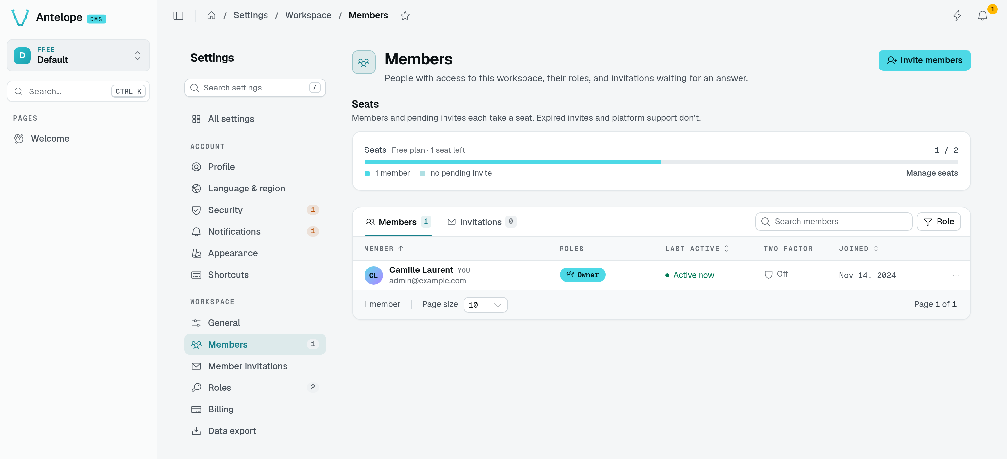Switch to the Invitations tab
The height and width of the screenshot is (459, 1007).
pos(481,222)
